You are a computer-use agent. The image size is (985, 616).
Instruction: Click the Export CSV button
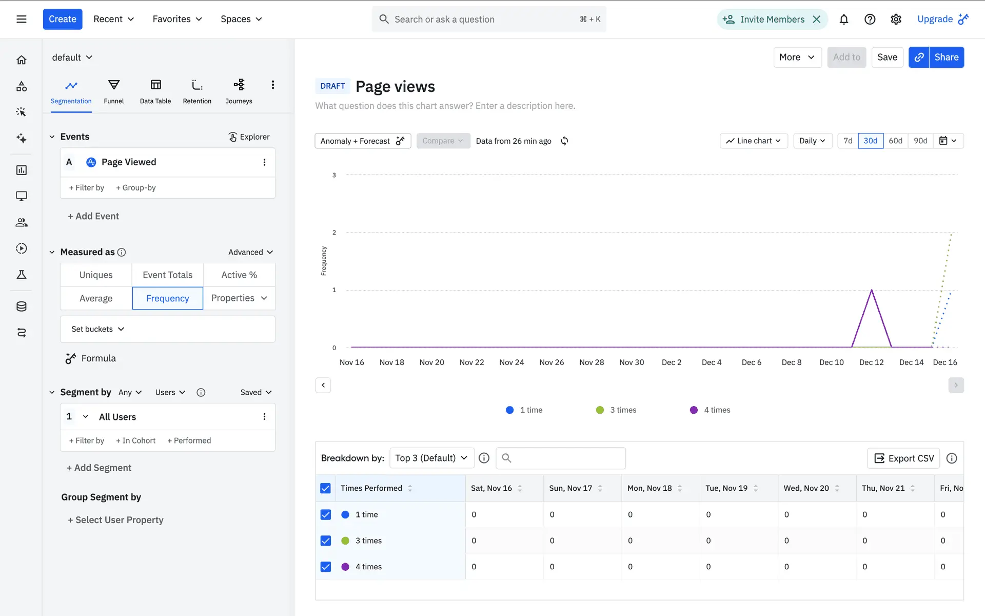[903, 458]
